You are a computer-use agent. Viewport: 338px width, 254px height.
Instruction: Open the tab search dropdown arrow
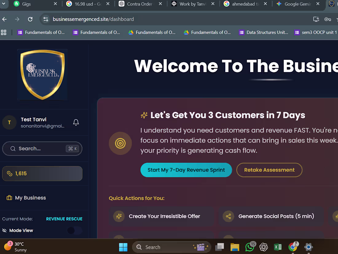tap(4, 4)
